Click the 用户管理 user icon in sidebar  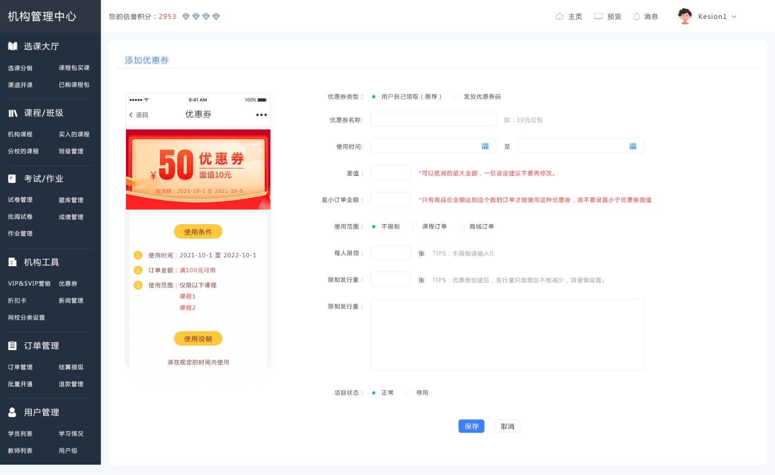(x=12, y=412)
